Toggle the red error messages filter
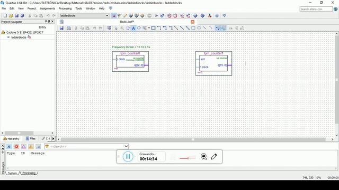 (x=16, y=147)
